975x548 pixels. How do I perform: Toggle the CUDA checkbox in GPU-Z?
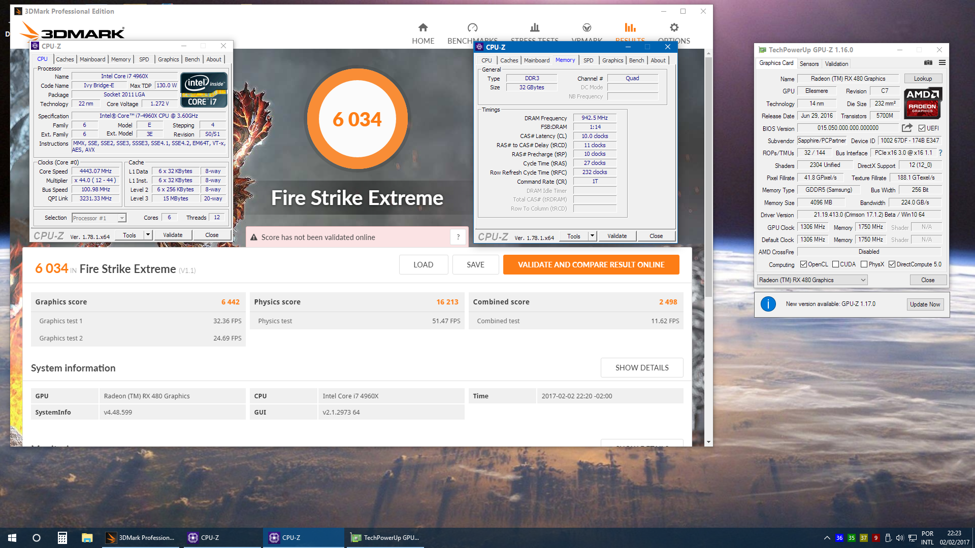pos(835,264)
